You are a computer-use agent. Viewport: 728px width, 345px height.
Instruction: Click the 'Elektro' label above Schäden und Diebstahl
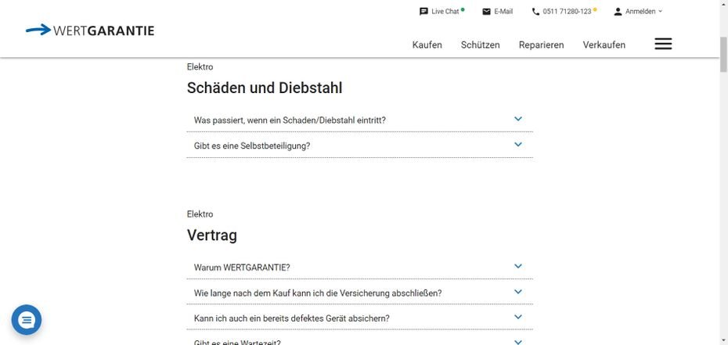coord(200,66)
